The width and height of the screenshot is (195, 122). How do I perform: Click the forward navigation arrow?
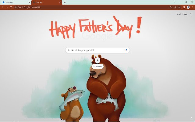pos(7,7)
